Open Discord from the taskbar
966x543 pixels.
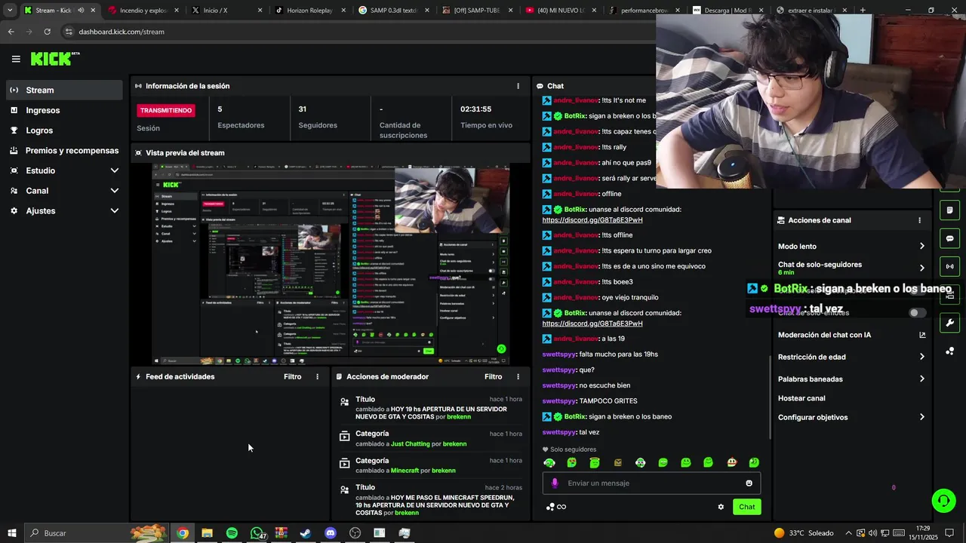330,533
